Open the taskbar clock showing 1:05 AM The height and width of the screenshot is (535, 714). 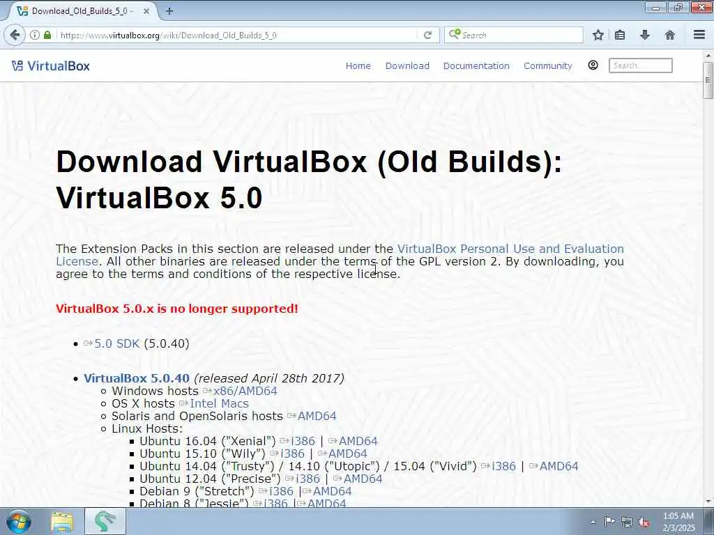click(678, 522)
